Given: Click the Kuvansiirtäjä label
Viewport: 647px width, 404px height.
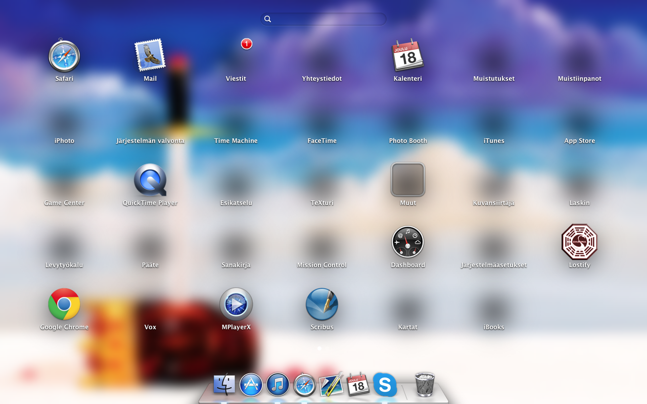Looking at the screenshot, I should (x=494, y=203).
